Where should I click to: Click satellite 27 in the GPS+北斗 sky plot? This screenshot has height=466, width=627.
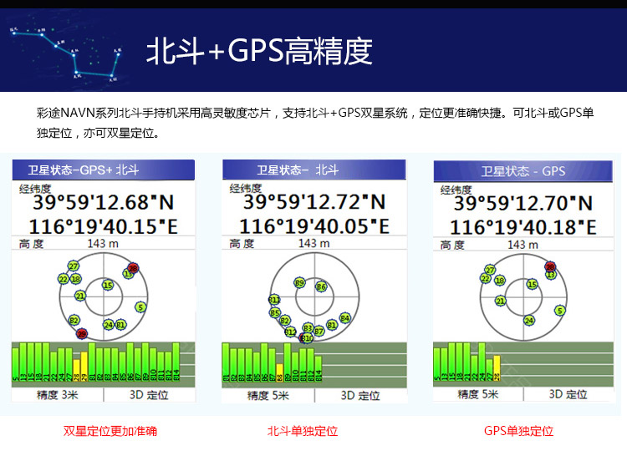point(74,266)
